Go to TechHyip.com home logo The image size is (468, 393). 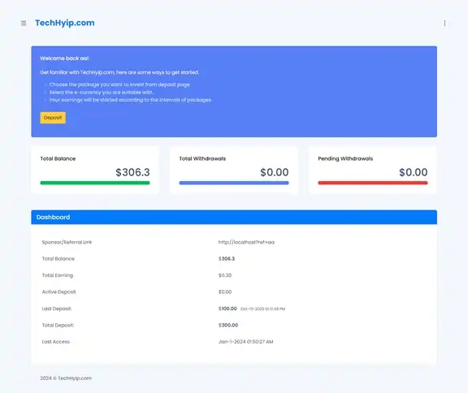(65, 23)
